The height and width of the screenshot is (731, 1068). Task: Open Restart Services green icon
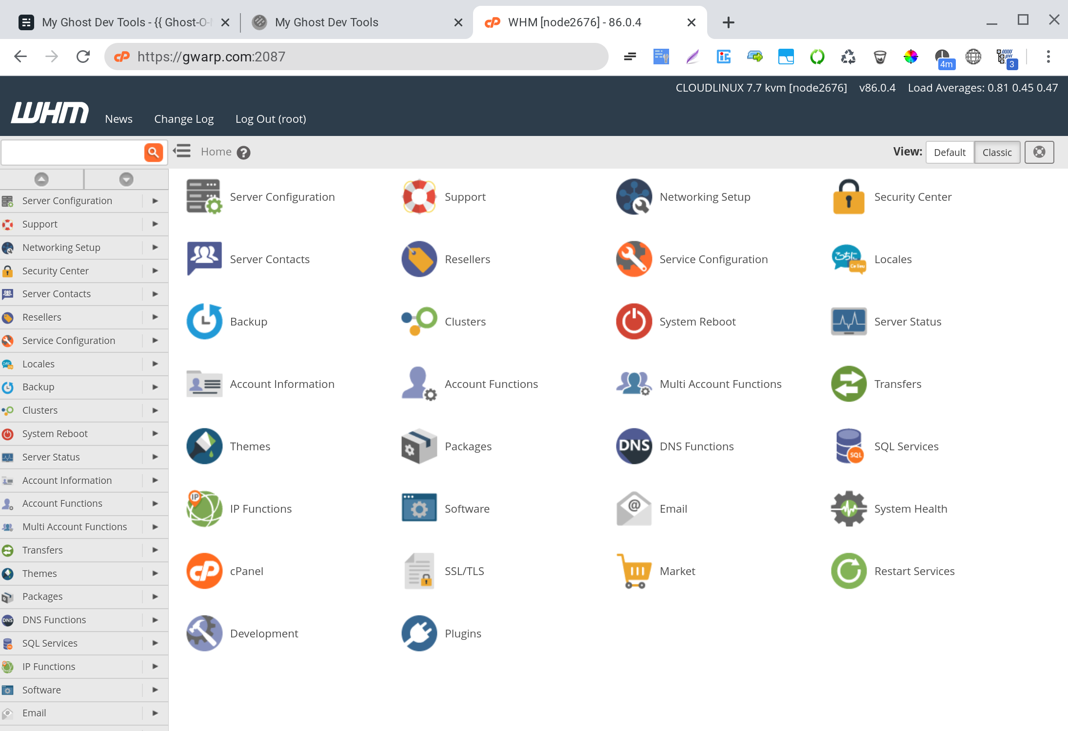[849, 571]
